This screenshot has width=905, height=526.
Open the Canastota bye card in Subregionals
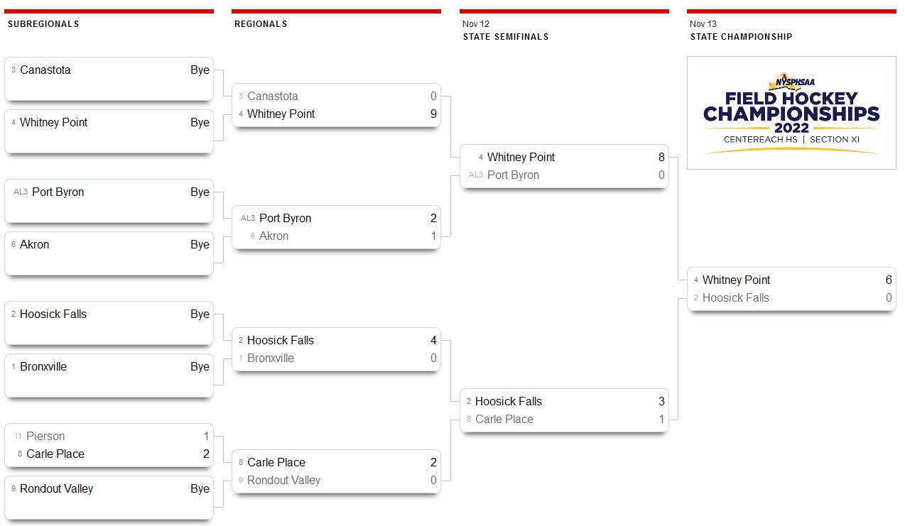[109, 79]
